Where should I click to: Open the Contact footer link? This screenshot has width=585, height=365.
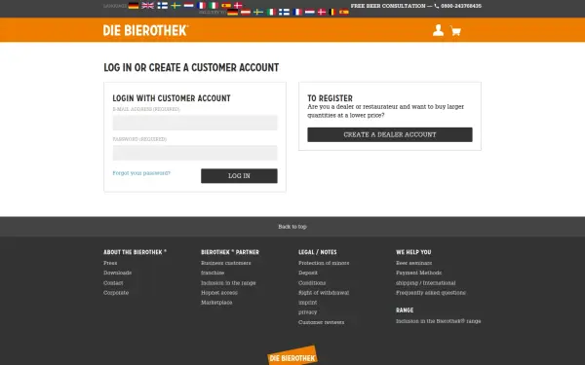click(113, 282)
